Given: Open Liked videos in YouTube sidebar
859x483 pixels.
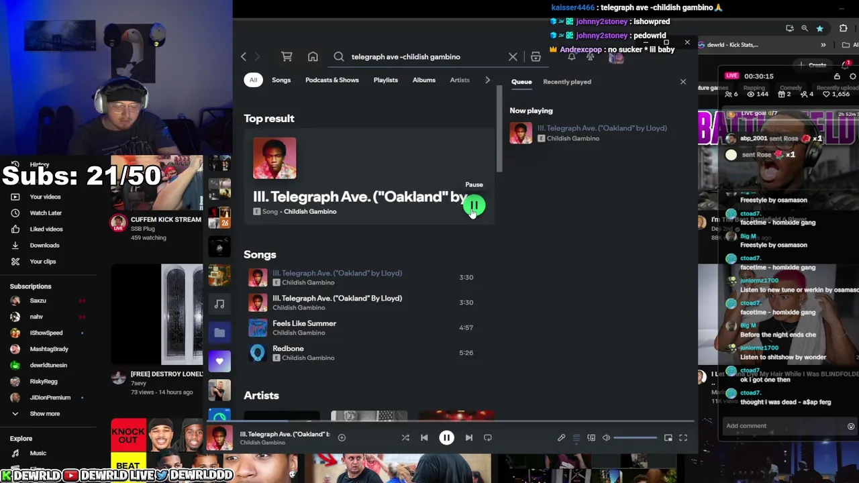Looking at the screenshot, I should click(x=46, y=229).
